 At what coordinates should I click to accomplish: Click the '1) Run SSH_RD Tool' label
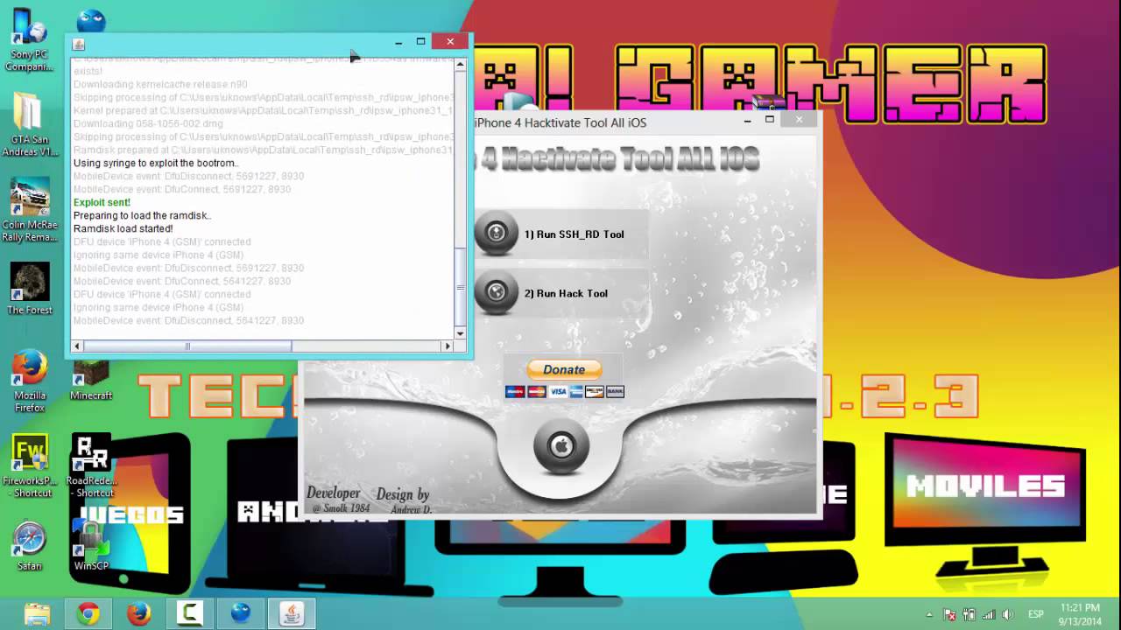click(x=574, y=234)
